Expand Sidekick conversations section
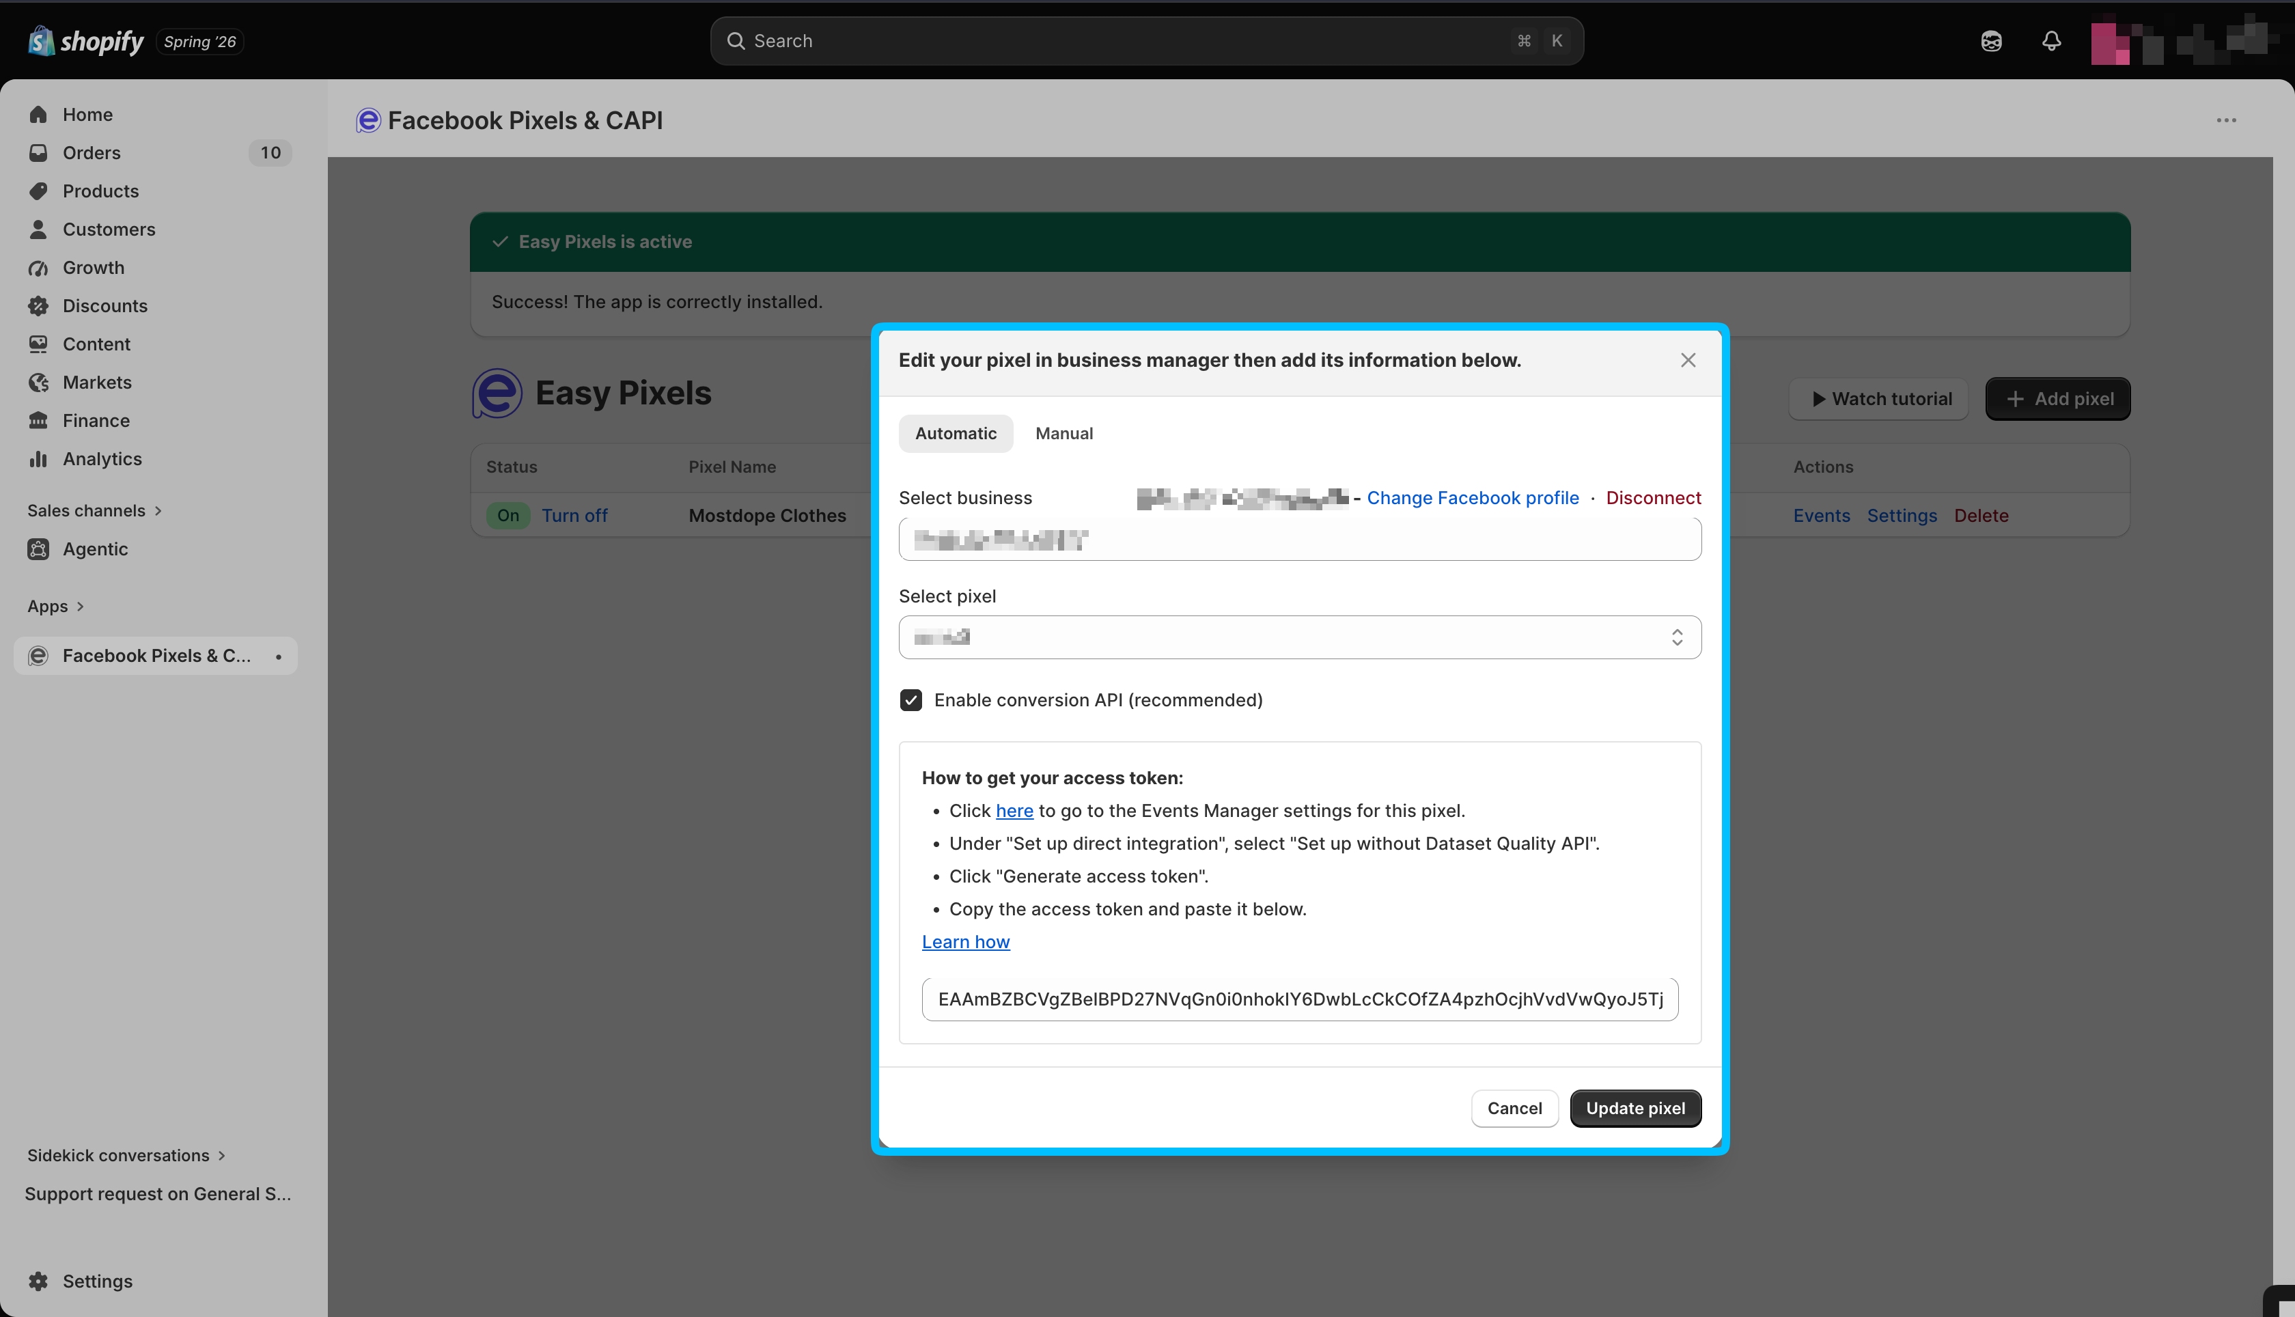 pyautogui.click(x=126, y=1155)
